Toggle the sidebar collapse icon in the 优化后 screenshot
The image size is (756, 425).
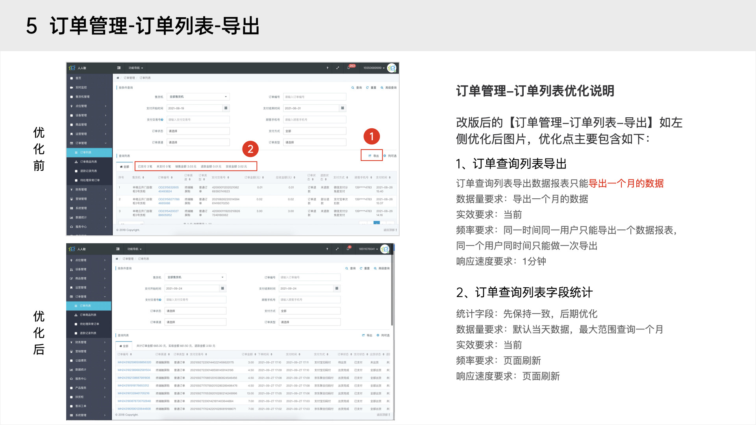coord(118,249)
